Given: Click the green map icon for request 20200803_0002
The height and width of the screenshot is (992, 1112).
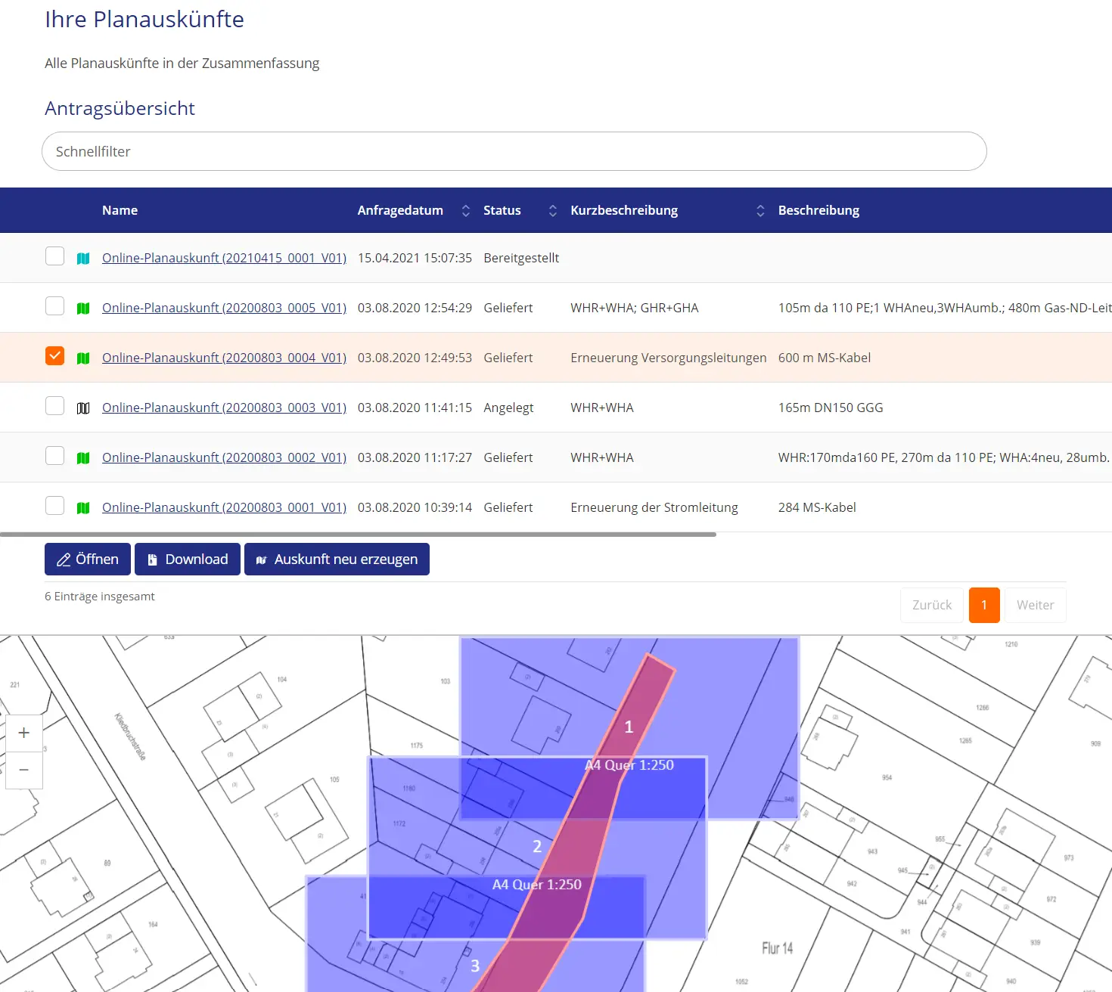Looking at the screenshot, I should point(83,458).
